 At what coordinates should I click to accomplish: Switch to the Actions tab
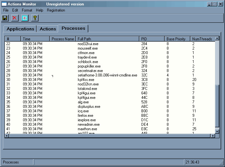48,29
